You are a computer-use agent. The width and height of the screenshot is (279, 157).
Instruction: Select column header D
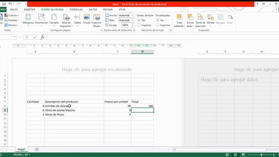point(143,51)
